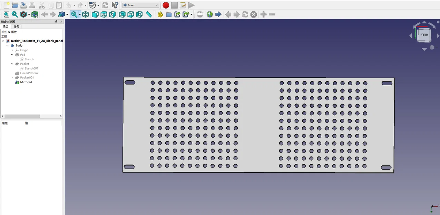This screenshot has width=440, height=215.
Task: Switch to the 任务 tab
Action: point(16,26)
